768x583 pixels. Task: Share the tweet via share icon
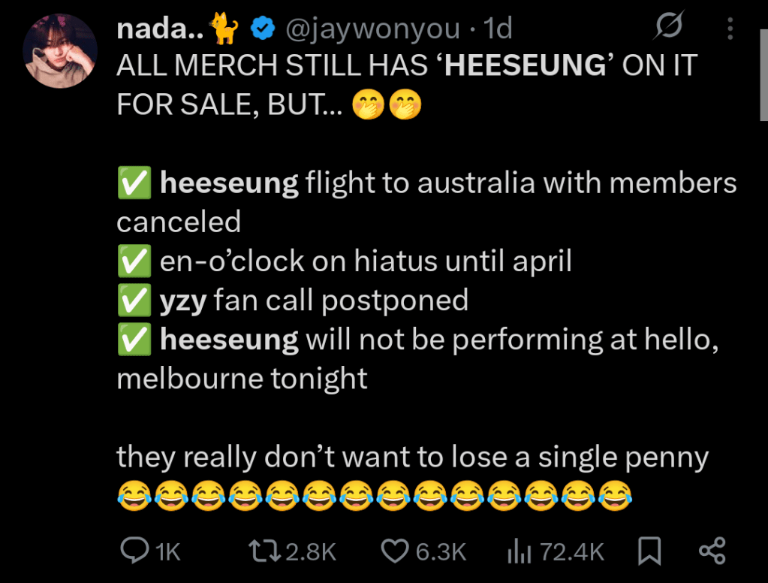click(x=712, y=552)
